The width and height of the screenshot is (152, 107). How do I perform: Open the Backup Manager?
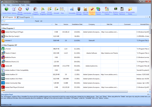tap(20, 11)
